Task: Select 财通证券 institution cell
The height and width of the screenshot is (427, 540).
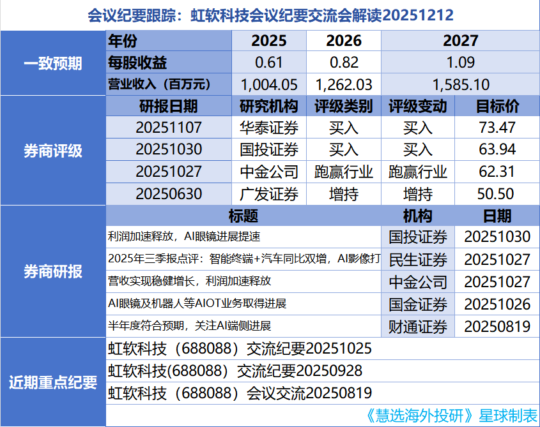Action: coord(418,327)
